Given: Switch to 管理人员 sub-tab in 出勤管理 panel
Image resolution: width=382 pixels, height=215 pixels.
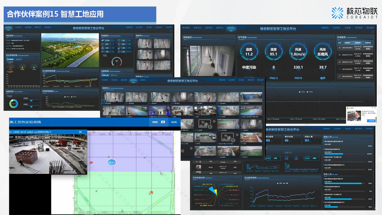Looking at the screenshot, I should 114,75.
